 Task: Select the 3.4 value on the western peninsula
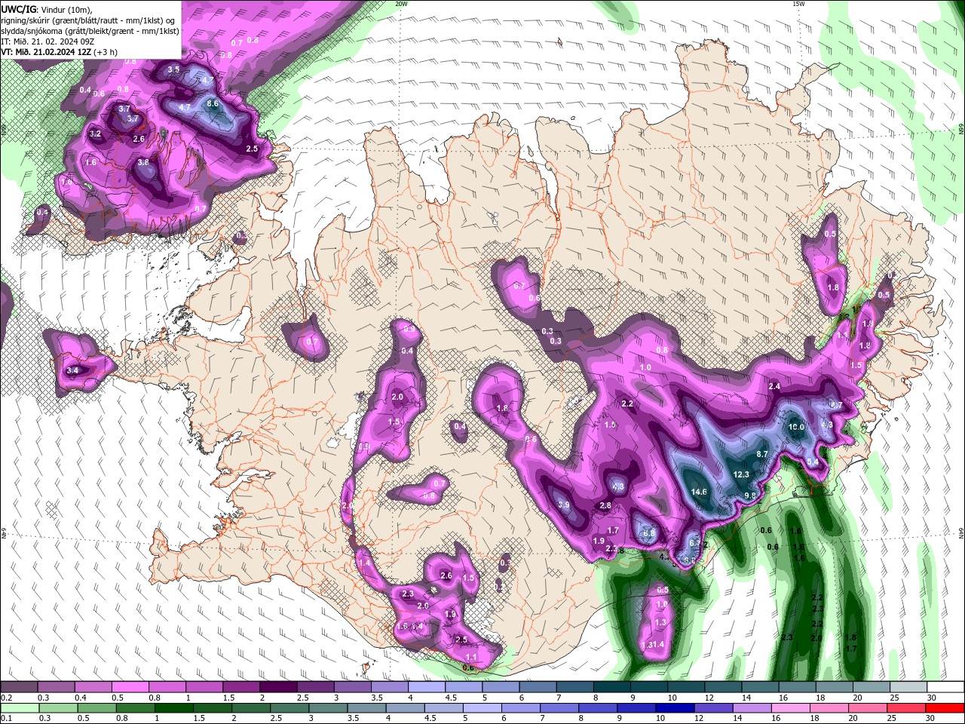click(72, 370)
